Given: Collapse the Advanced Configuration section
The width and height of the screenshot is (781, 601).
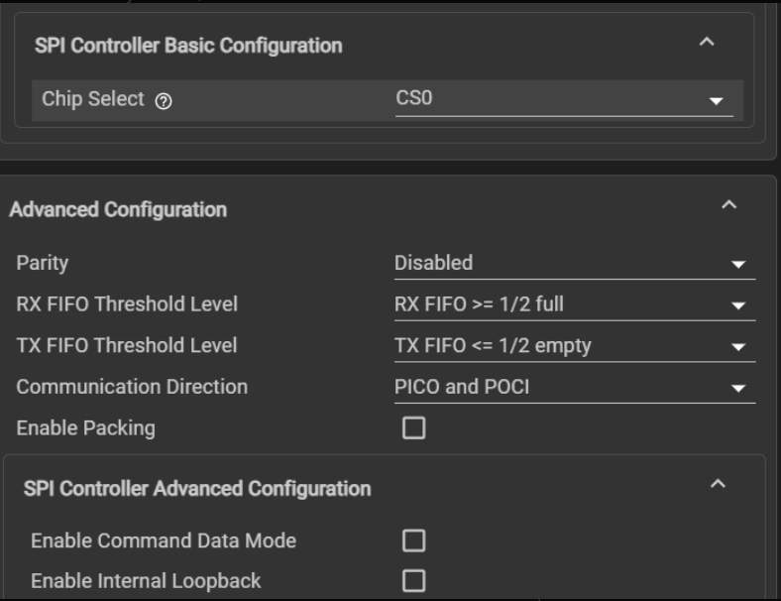Looking at the screenshot, I should (728, 206).
